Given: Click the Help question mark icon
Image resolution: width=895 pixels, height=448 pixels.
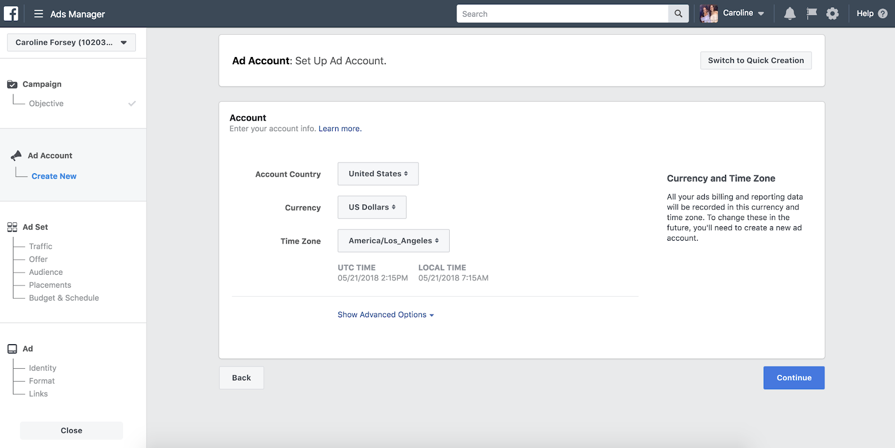Looking at the screenshot, I should pyautogui.click(x=883, y=13).
